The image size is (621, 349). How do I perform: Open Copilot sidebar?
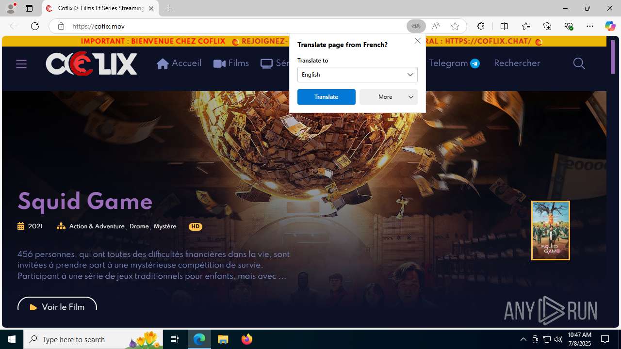[610, 26]
